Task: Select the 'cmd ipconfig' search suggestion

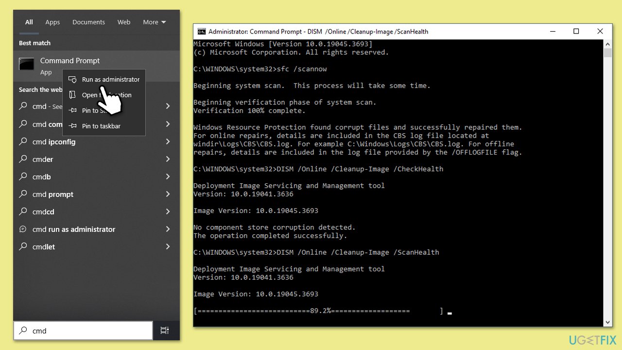Action: (x=96, y=141)
